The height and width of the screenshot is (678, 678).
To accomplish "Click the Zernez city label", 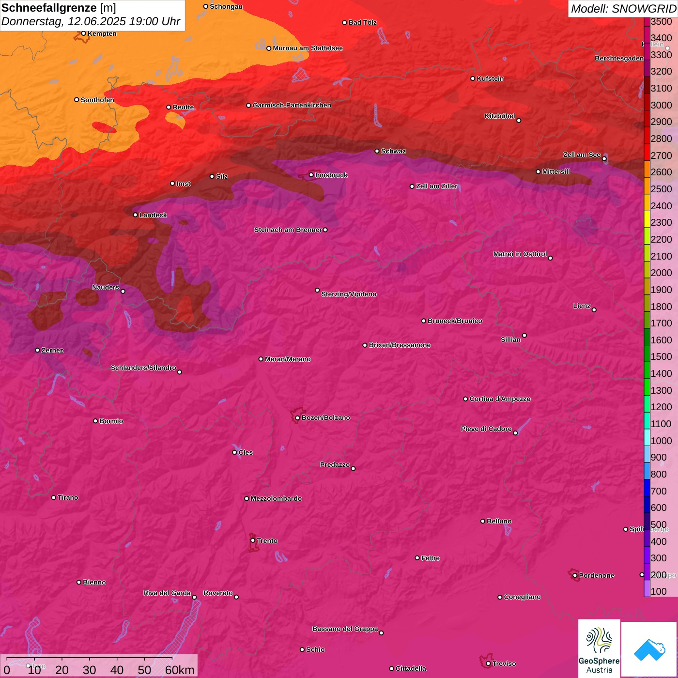I will click(x=52, y=350).
